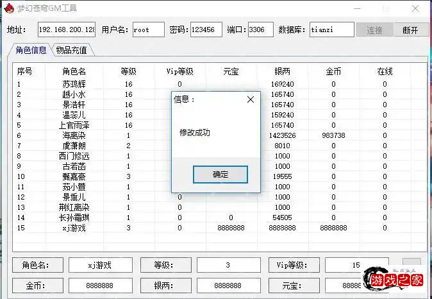Screen dimensions: 432x299
Task: Click the 角色名 column header
Action: [x=74, y=71]
